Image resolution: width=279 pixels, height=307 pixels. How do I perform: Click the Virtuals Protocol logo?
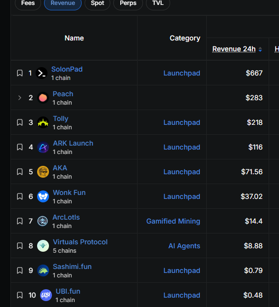pos(43,246)
